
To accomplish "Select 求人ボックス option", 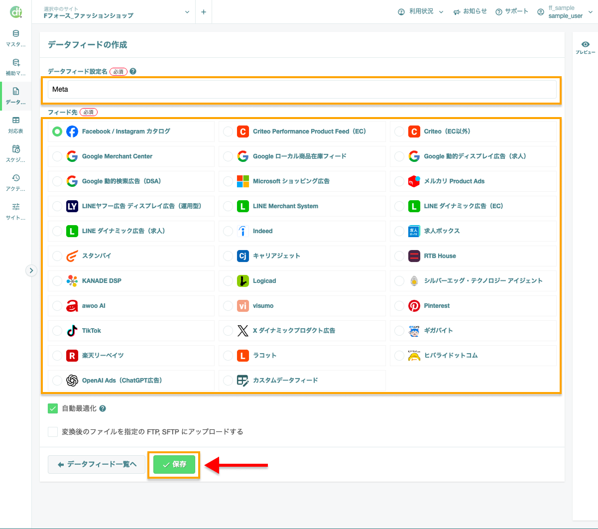I will [x=473, y=231].
